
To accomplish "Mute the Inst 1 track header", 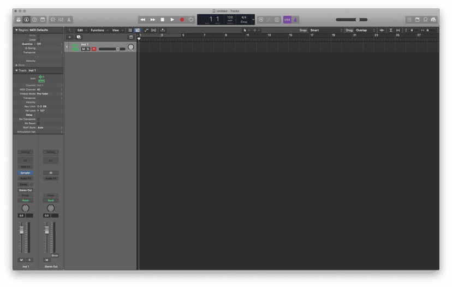I will coord(84,49).
